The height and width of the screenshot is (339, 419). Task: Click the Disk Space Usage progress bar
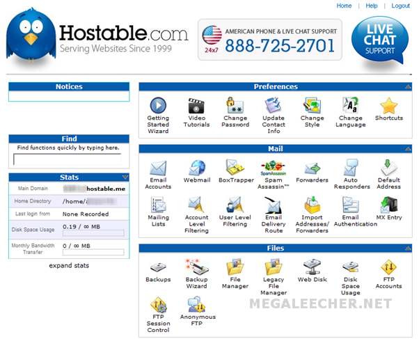(93, 233)
